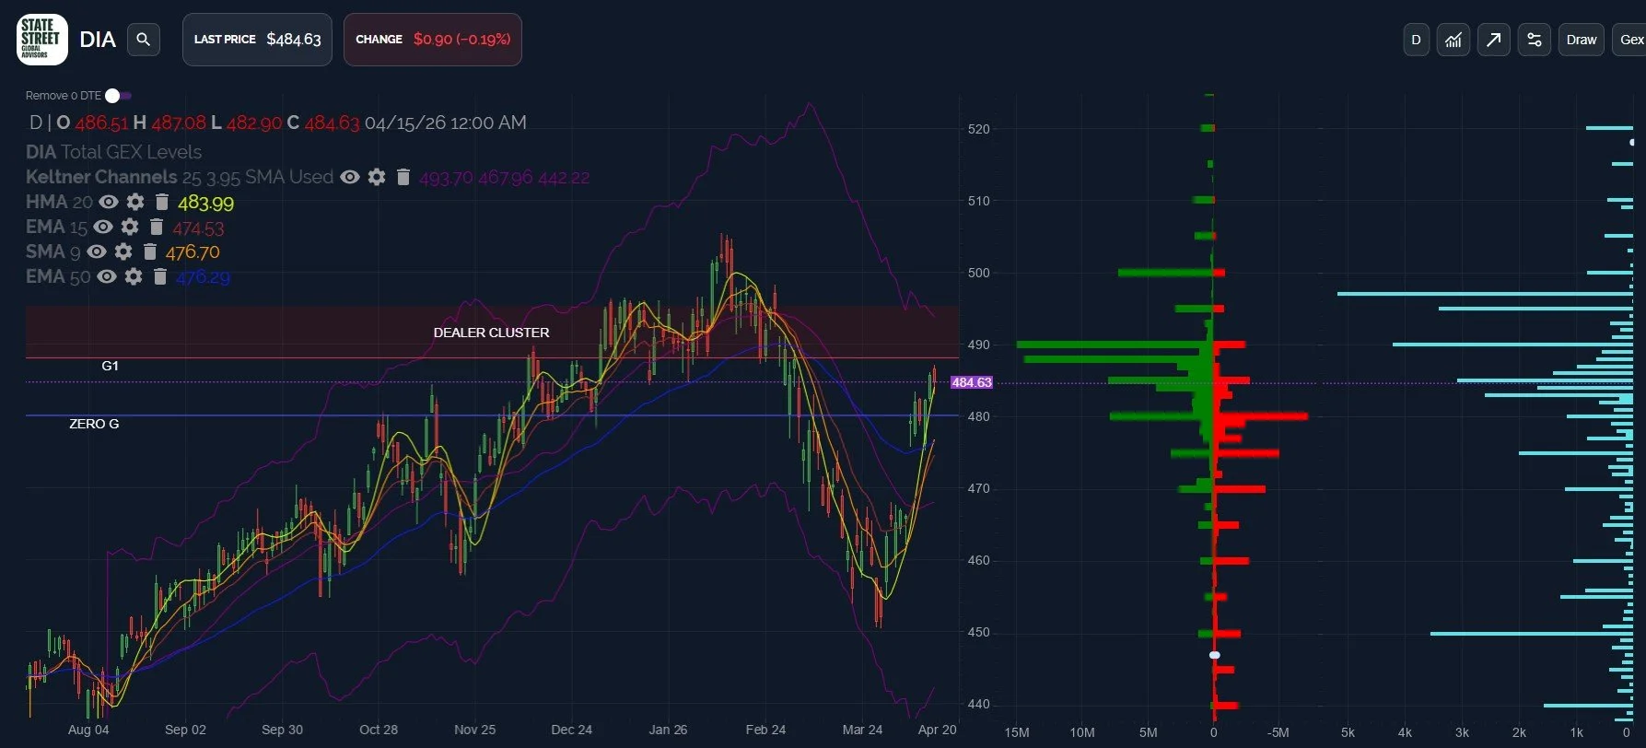The width and height of the screenshot is (1646, 748).
Task: Toggle Remove 0 DTE switch
Action: tap(118, 96)
